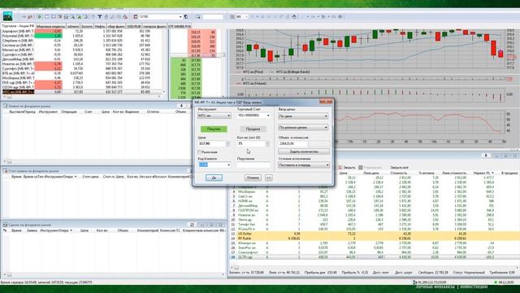Switch to the ETF MMBБ.РУБ tab
The width and height of the screenshot is (520, 293).
pyautogui.click(x=180, y=26)
